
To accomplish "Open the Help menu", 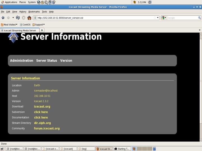I will (x=51, y=12).
